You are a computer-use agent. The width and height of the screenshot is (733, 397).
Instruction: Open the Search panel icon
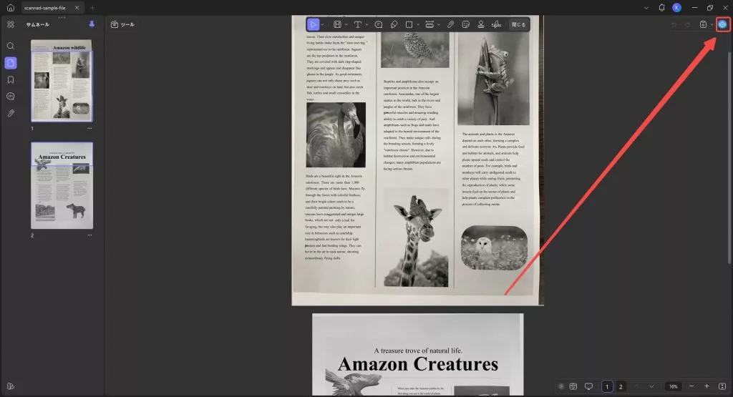[x=10, y=46]
